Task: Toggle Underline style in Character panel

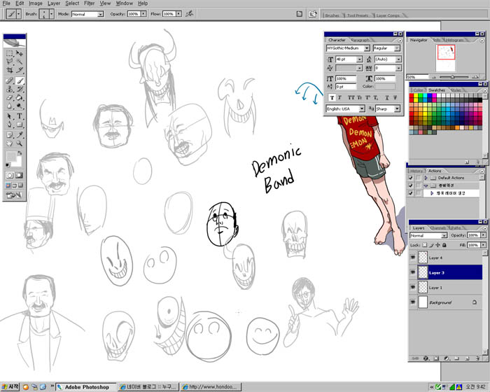Action: point(387,98)
